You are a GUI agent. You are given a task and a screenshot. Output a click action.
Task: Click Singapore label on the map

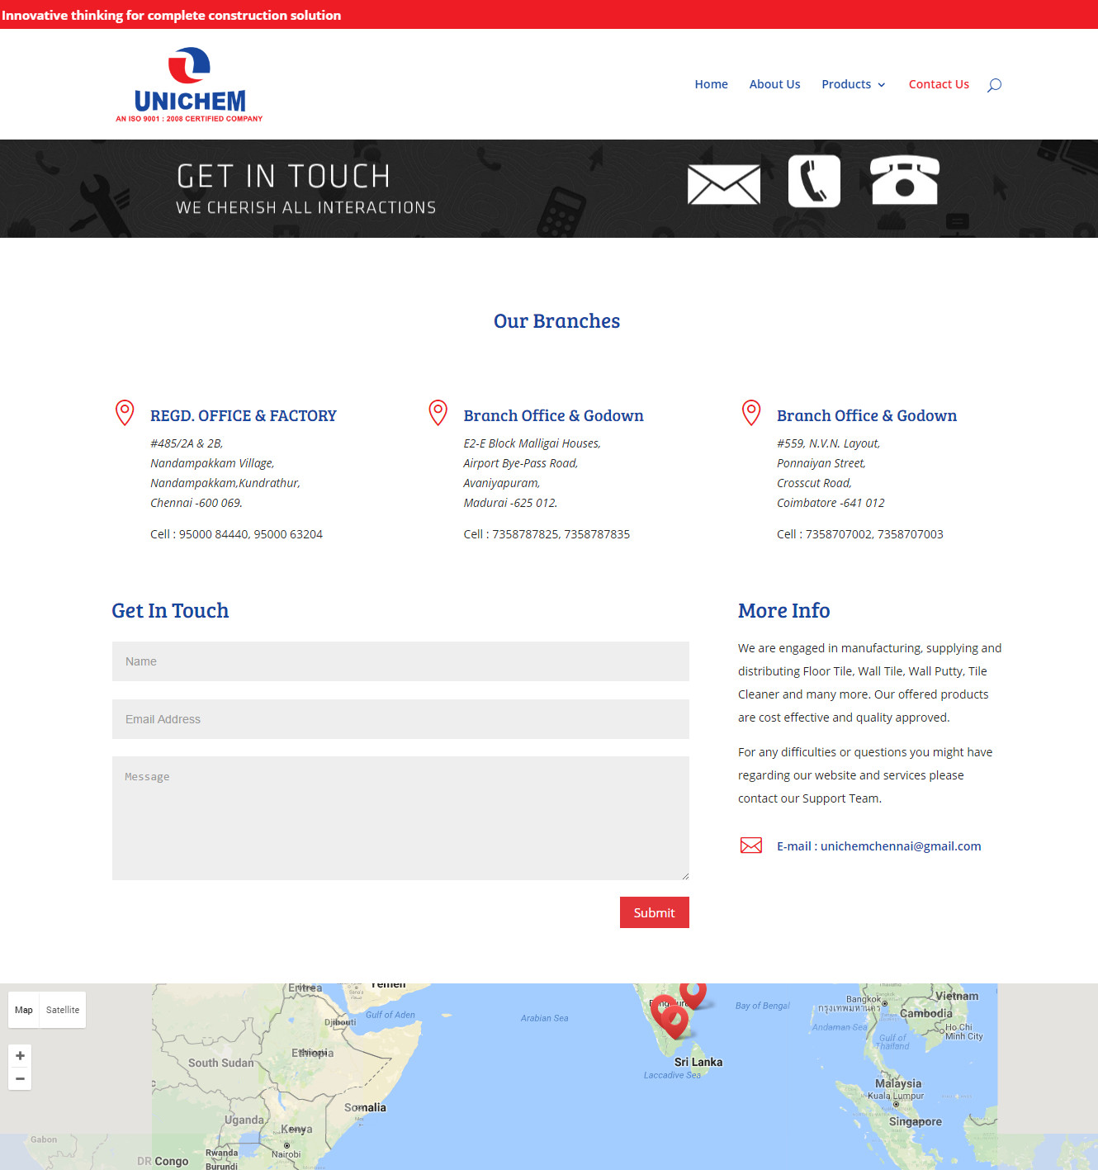point(915,1121)
